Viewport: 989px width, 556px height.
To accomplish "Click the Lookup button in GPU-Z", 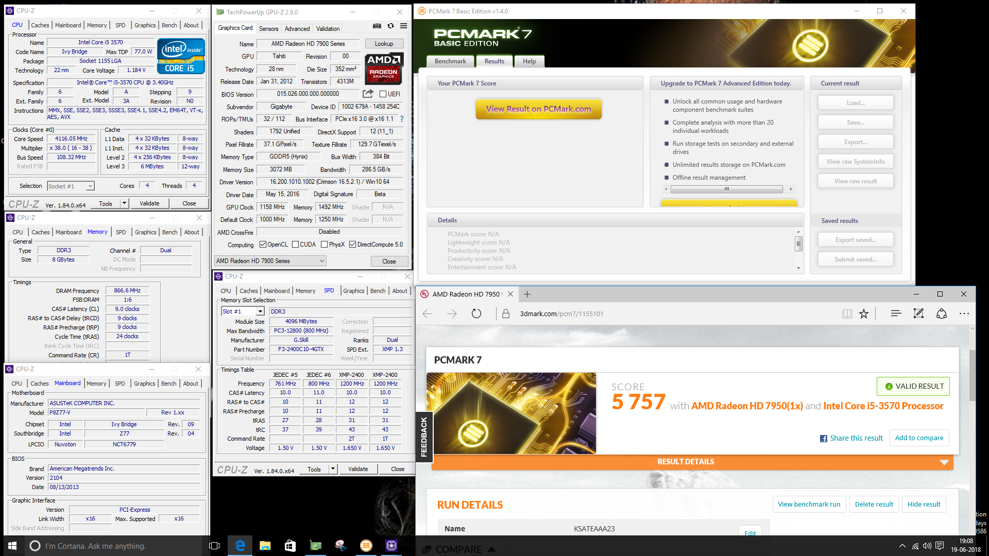I will [384, 44].
